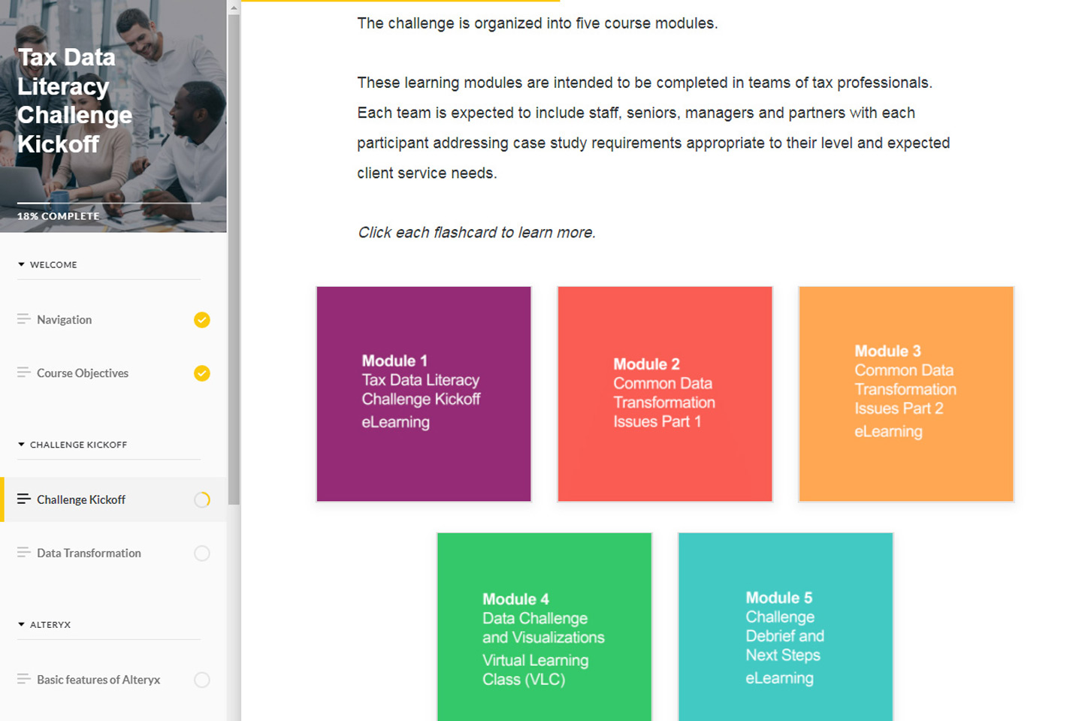Click the yellow checkmark next to Course Objectives
This screenshot has height=721, width=1082.
click(x=202, y=373)
